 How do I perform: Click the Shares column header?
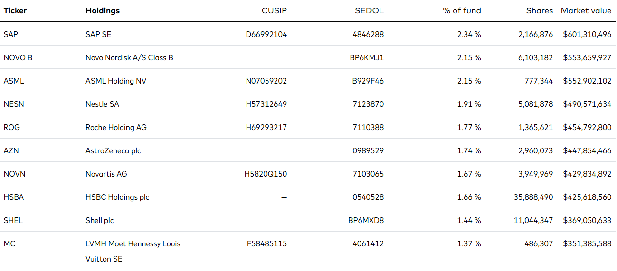(540, 10)
